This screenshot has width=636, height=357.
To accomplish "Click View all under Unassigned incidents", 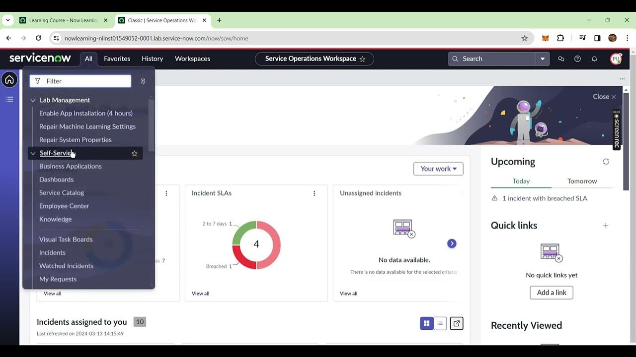I will 349,294.
